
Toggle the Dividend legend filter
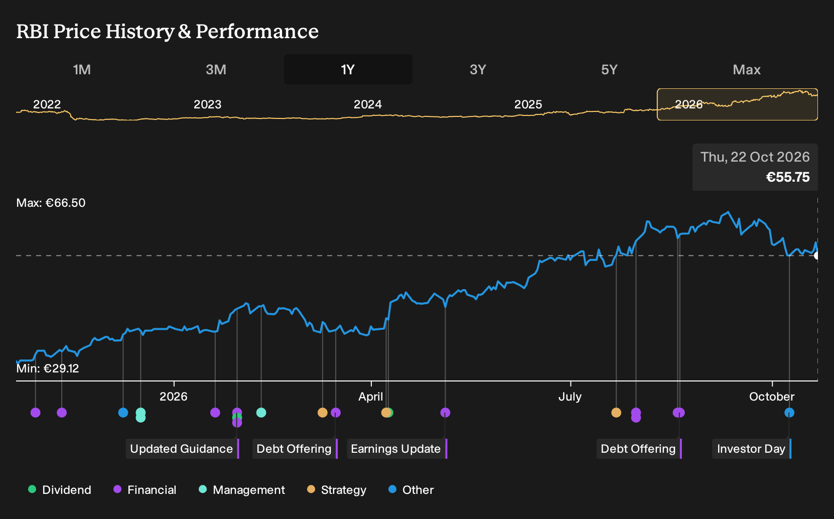pyautogui.click(x=60, y=490)
